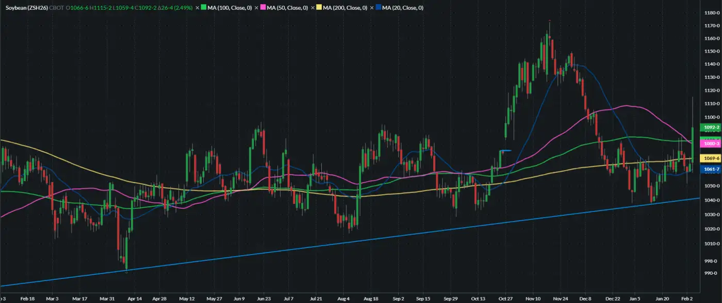The image size is (722, 303).
Task: Click the green MA 100 color swatch
Action: tap(204, 8)
